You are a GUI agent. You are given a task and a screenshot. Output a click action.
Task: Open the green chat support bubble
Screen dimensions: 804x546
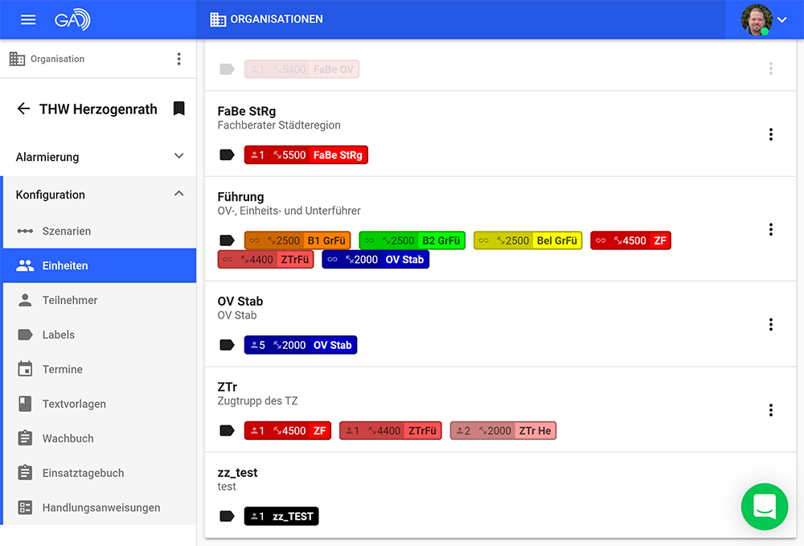[x=764, y=507]
